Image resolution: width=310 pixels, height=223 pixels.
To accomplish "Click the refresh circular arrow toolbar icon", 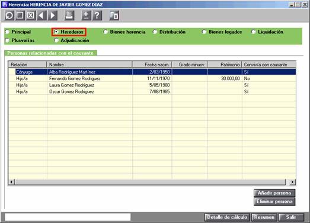I will tap(9, 15).
